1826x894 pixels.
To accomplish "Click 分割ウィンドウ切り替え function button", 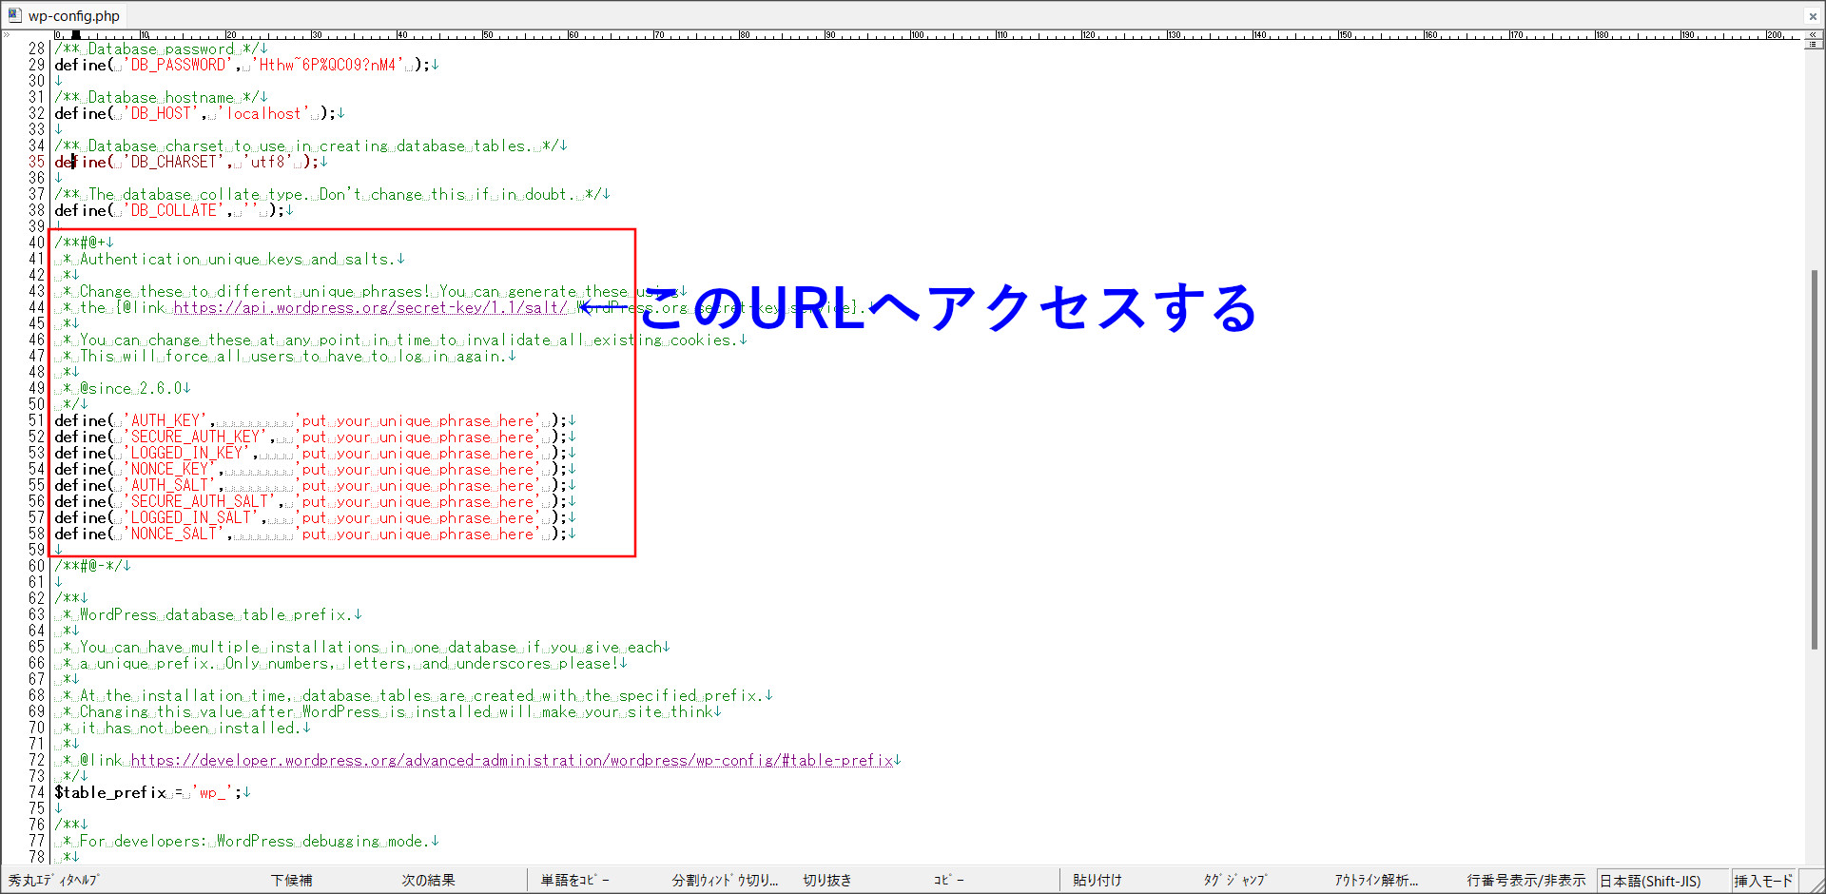I will (725, 881).
